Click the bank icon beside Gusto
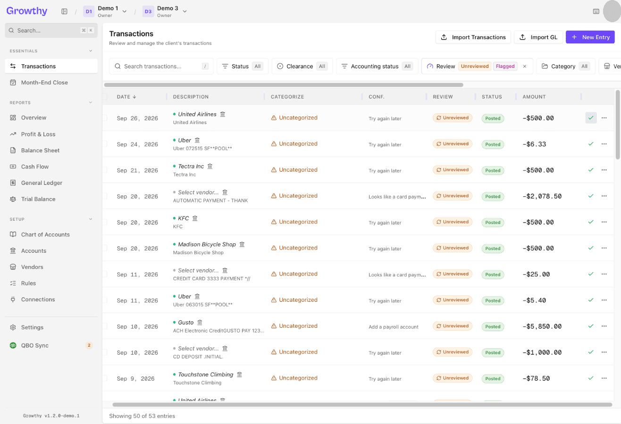The width and height of the screenshot is (621, 424). coord(200,322)
